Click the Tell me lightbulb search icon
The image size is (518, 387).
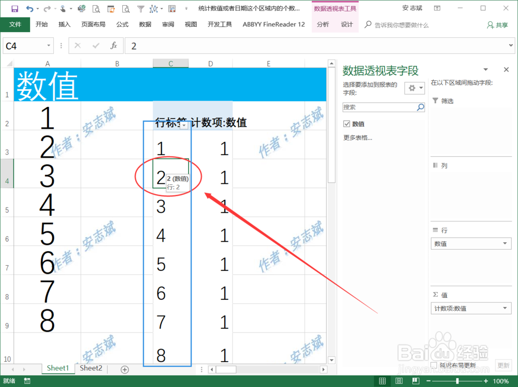(368, 25)
